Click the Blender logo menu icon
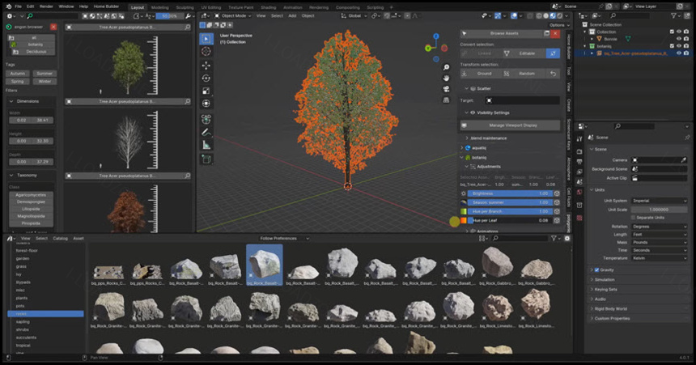Screen dimensions: 696x365 pyautogui.click(x=8, y=6)
